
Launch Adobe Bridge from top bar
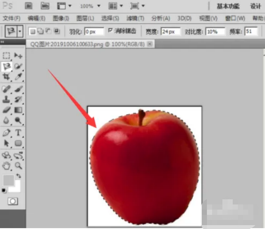pyautogui.click(x=29, y=6)
